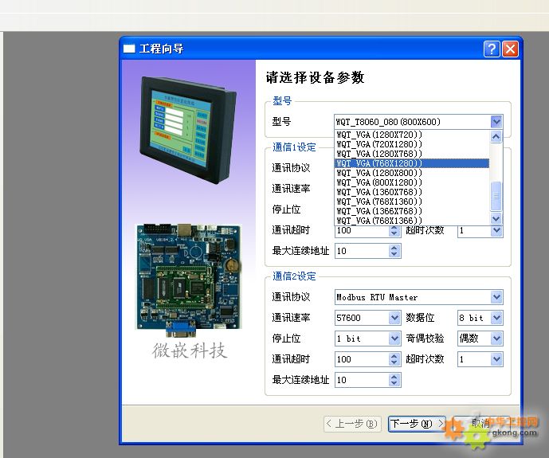The height and width of the screenshot is (458, 549).
Task: Click the 取消 cancel button
Action: point(480,424)
